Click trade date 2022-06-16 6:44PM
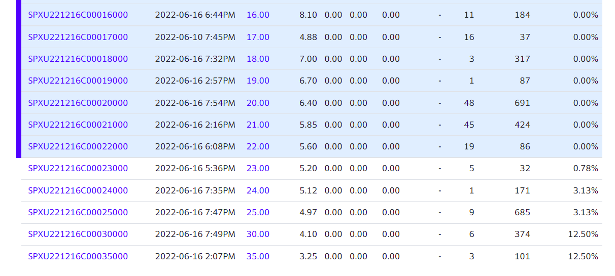The image size is (615, 276). click(x=195, y=15)
